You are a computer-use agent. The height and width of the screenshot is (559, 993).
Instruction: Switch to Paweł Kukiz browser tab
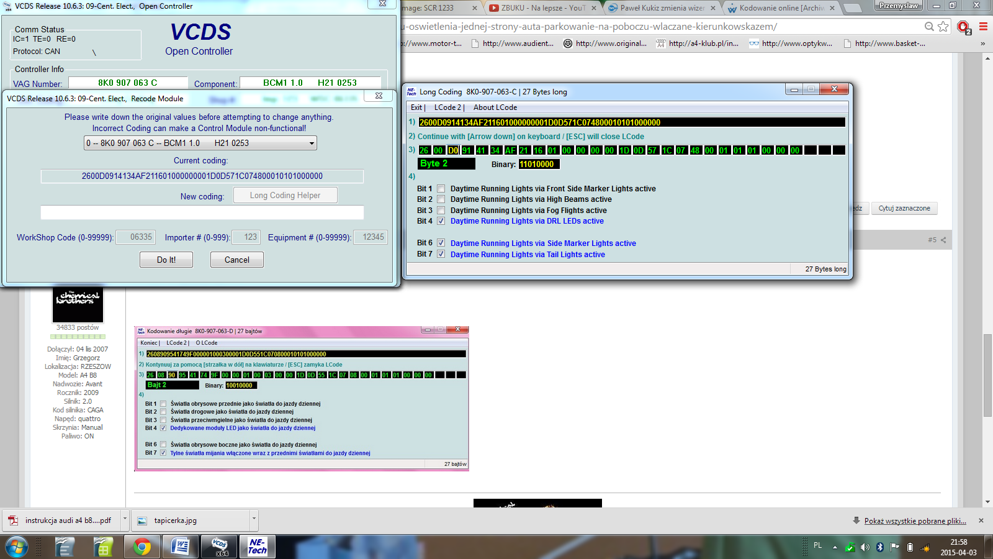coord(662,8)
